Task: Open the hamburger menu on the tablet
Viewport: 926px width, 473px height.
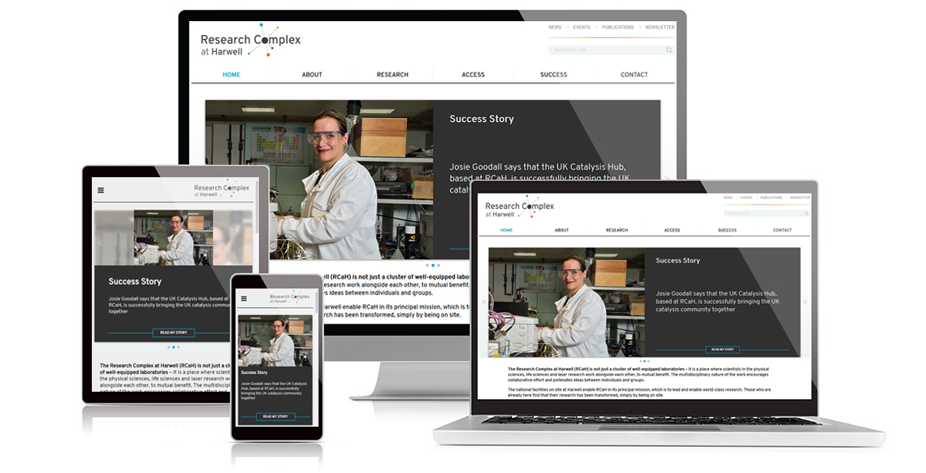Action: 101,190
